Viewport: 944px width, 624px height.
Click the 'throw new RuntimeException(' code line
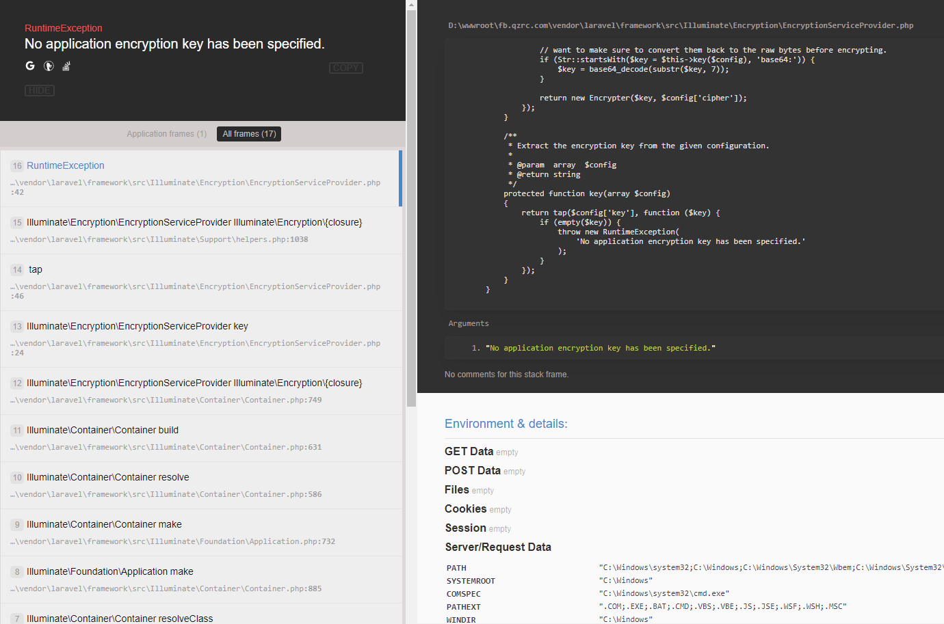pyautogui.click(x=618, y=232)
